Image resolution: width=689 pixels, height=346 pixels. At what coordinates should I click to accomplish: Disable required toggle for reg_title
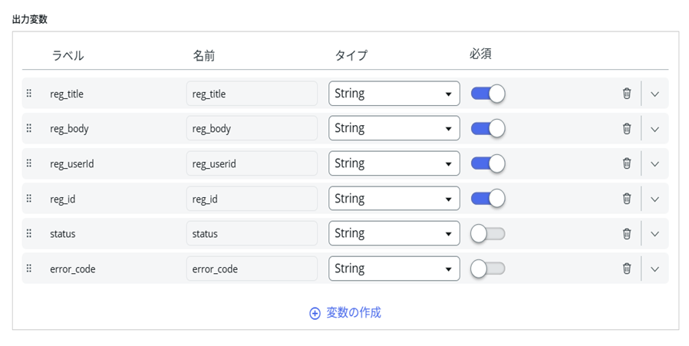click(x=488, y=94)
